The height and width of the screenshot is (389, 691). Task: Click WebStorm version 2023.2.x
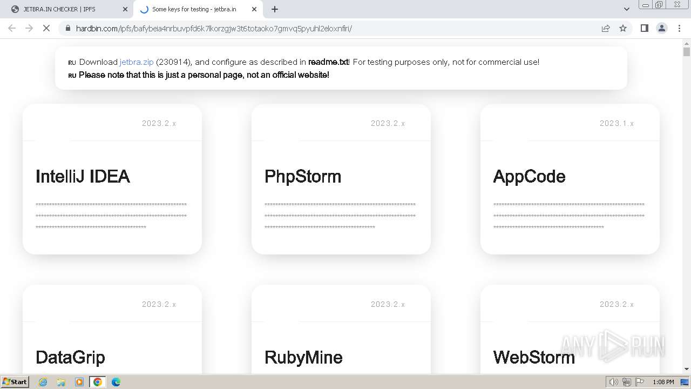(x=617, y=304)
